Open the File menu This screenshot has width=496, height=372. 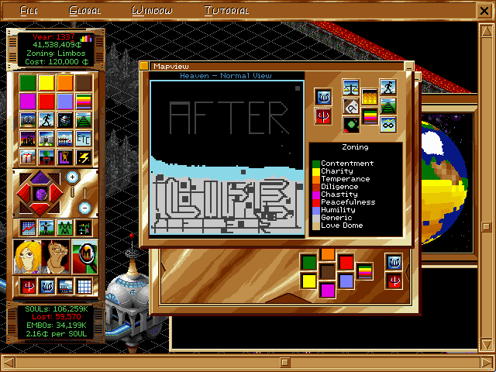[x=29, y=11]
